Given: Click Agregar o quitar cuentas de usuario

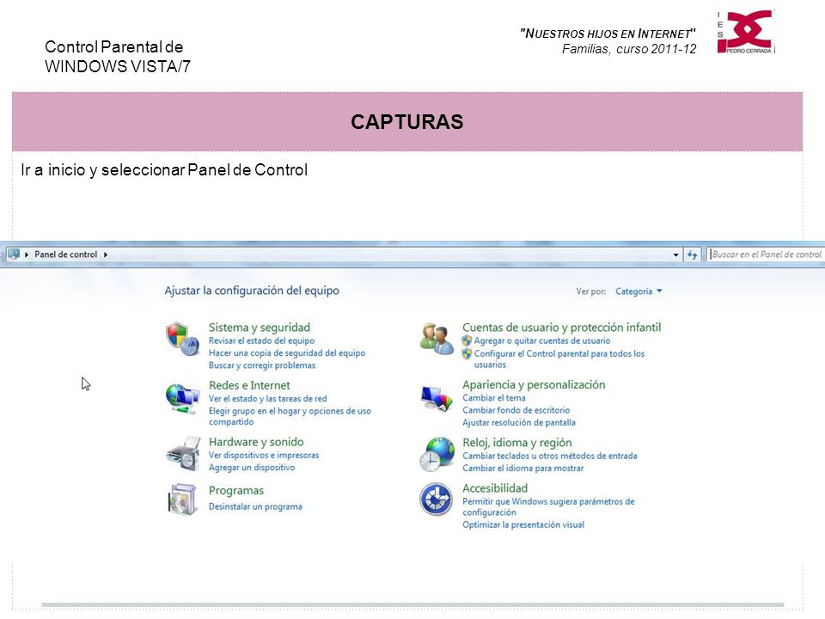Looking at the screenshot, I should [542, 340].
